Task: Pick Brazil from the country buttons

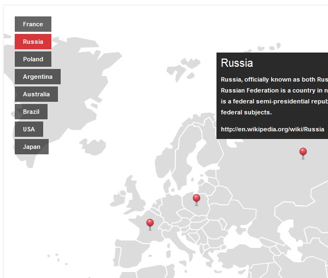Action: coord(31,112)
